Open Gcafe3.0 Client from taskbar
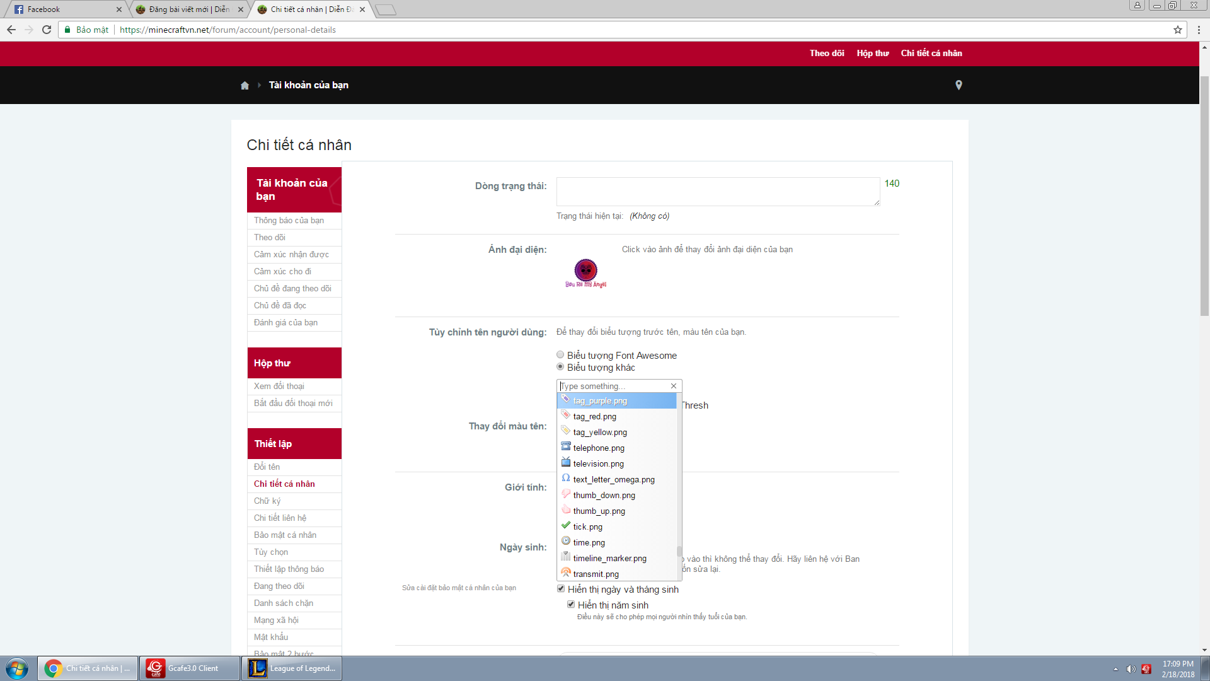 (x=189, y=668)
